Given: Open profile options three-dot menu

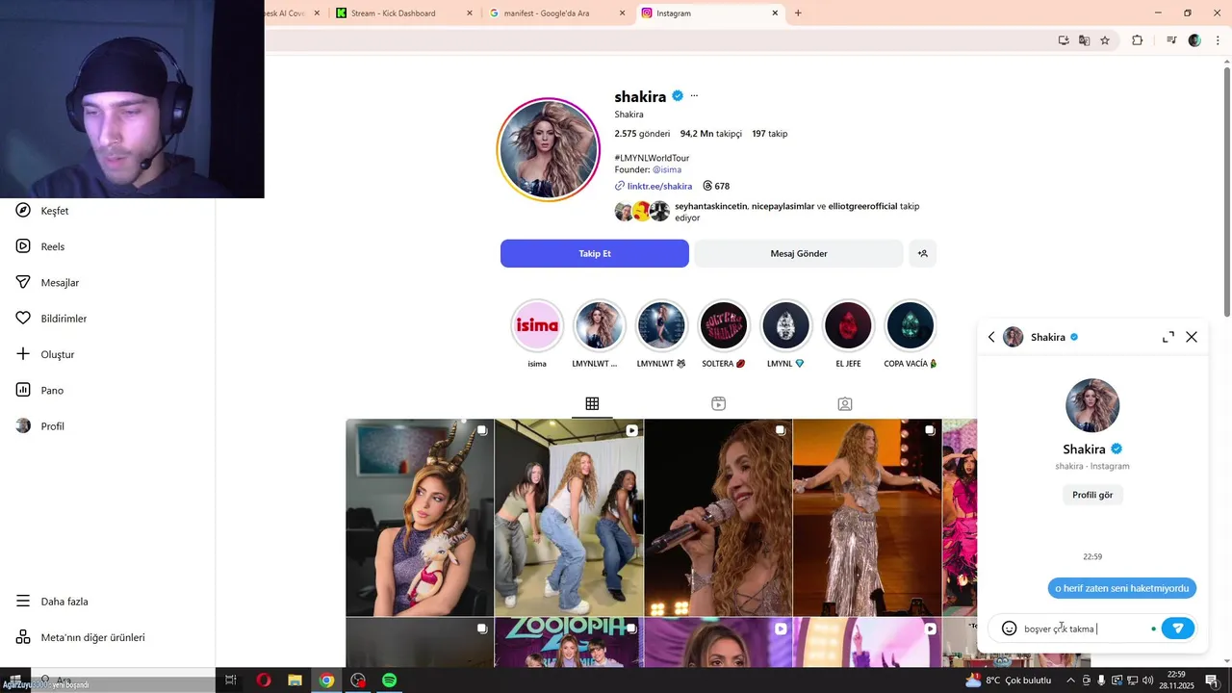Looking at the screenshot, I should (x=694, y=96).
